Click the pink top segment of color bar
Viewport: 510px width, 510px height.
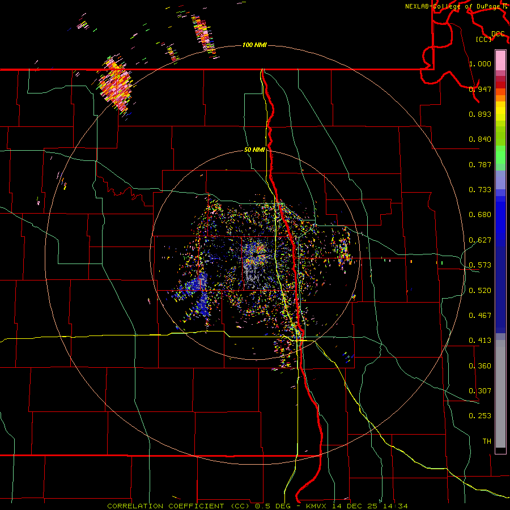click(500, 61)
